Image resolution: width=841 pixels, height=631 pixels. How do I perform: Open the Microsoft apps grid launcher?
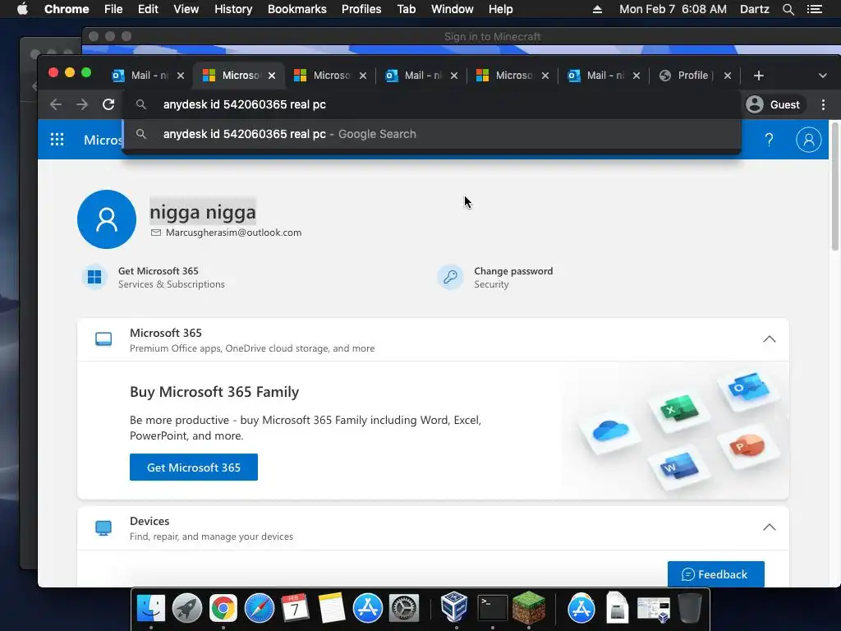pyautogui.click(x=57, y=140)
